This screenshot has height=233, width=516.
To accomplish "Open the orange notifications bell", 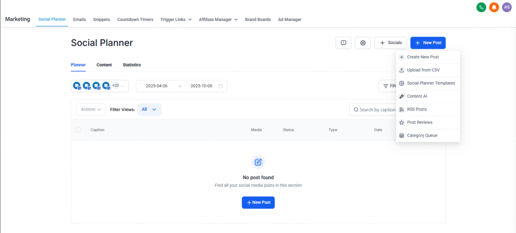I will coord(494,7).
